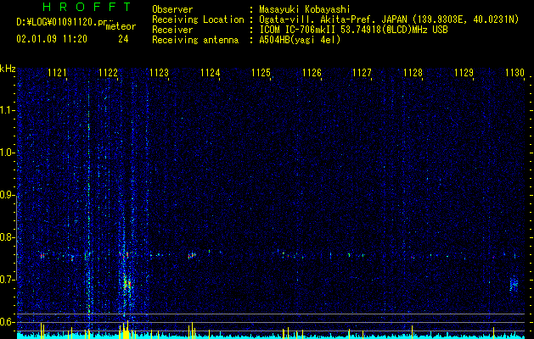The height and width of the screenshot is (339, 534).
Task: Click the 1129 time axis marker
Action: coord(464,72)
